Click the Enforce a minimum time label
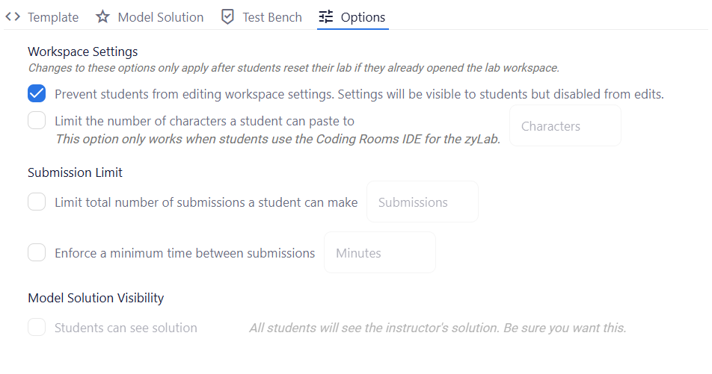 coord(185,253)
